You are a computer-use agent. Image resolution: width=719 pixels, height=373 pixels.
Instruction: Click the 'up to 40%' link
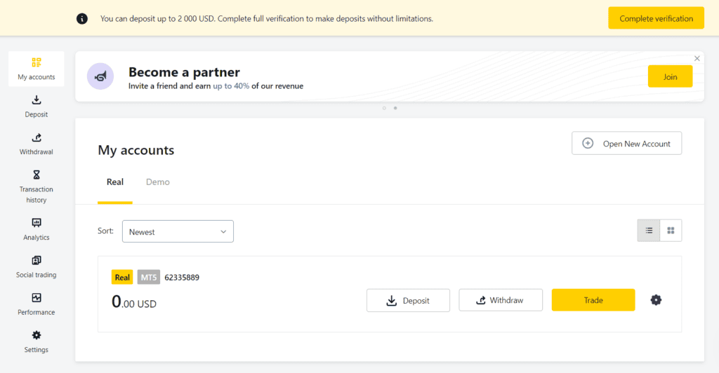coord(231,86)
